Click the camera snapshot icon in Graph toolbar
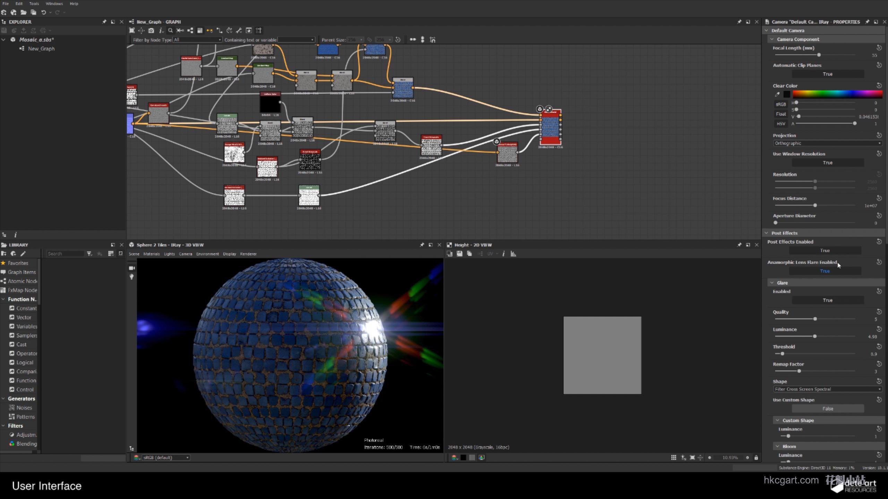 point(151,30)
